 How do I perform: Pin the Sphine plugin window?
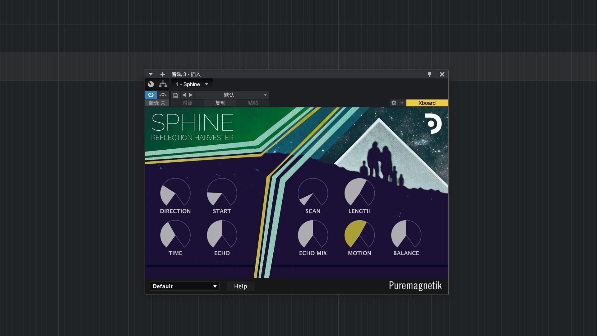pos(429,74)
